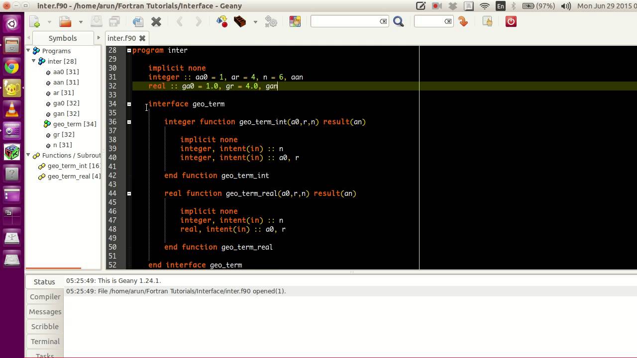Viewport: 637px width, 358px height.
Task: Open the new-file template dropdown arrow
Action: click(49, 22)
